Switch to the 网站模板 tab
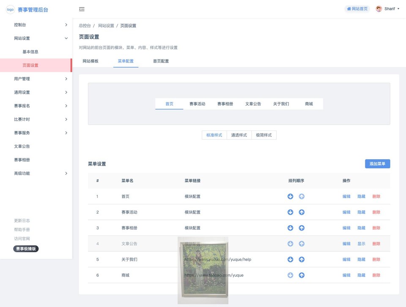406x307 pixels. (91, 60)
